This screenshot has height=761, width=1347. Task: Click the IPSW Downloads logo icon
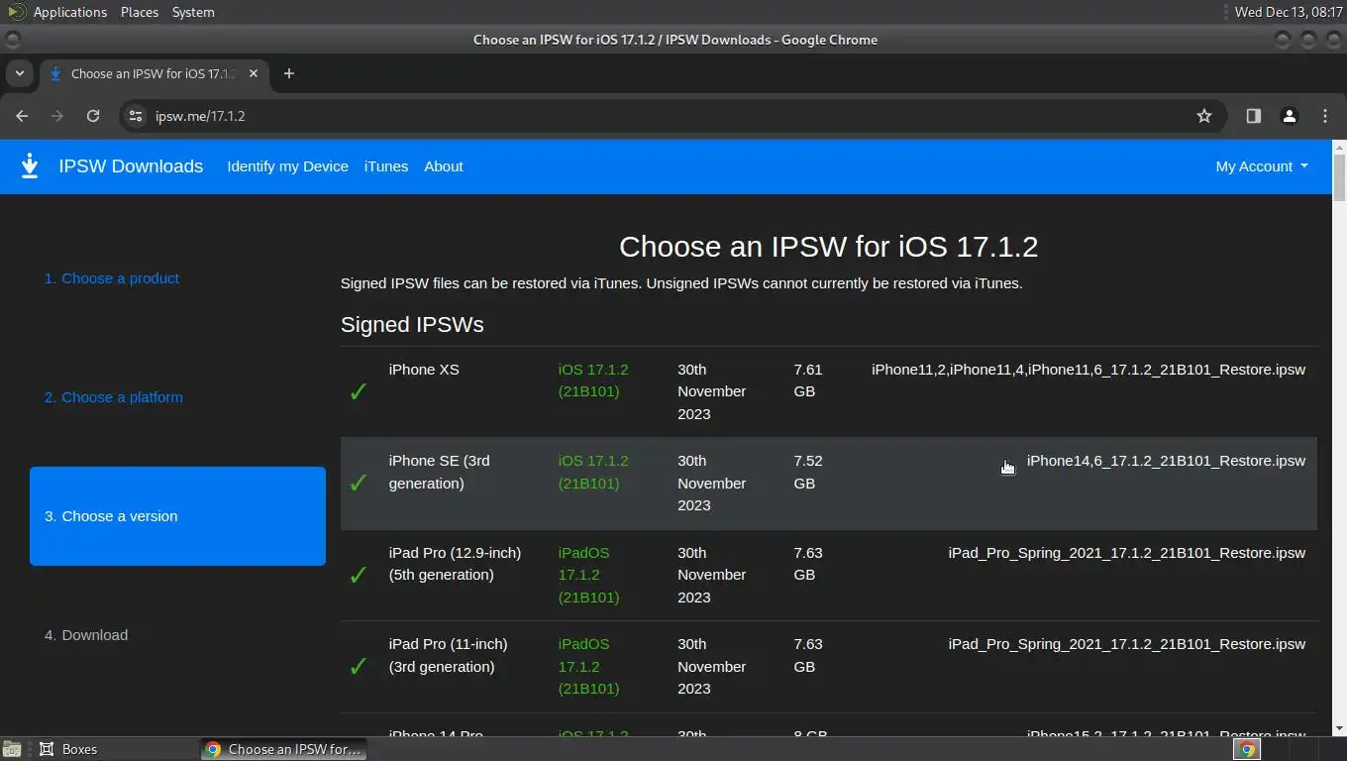pos(30,166)
